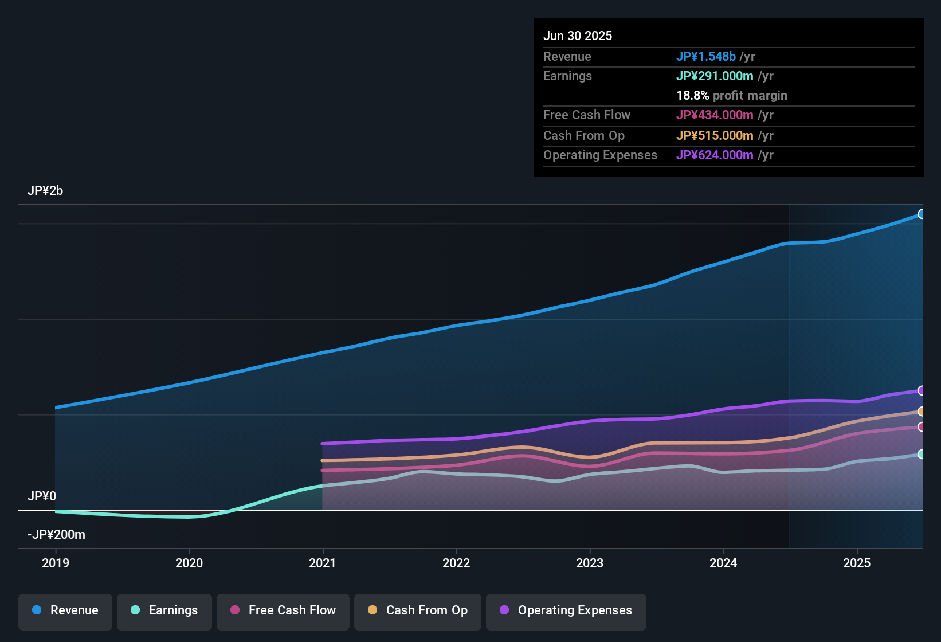Hide the Cash From Op series
Viewport: 941px width, 642px height.
pos(418,611)
